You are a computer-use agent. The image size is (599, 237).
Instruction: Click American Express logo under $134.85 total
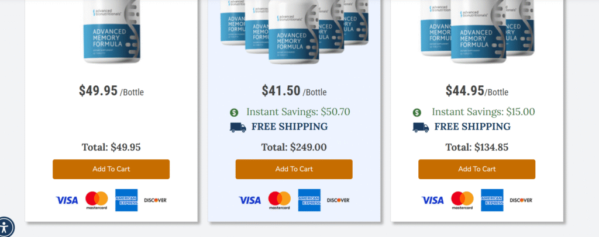pyautogui.click(x=492, y=200)
